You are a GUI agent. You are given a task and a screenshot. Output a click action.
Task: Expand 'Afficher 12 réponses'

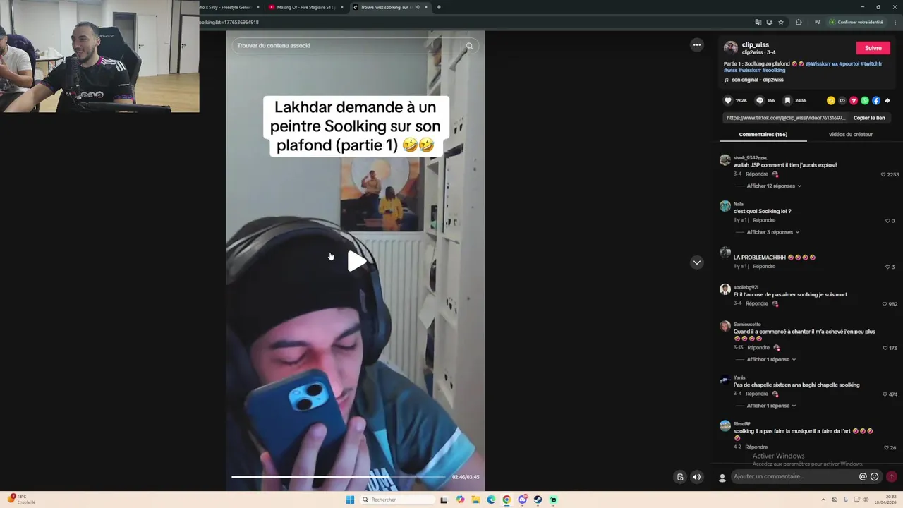click(774, 186)
